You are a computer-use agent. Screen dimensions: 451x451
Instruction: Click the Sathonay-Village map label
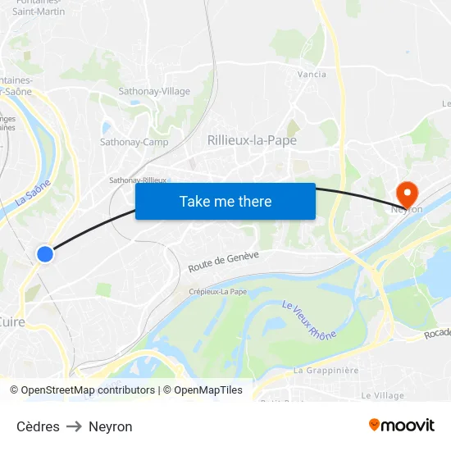[154, 91]
